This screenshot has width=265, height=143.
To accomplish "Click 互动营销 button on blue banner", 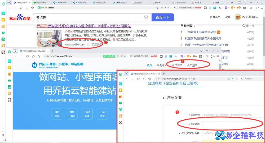I will tap(102, 114).
